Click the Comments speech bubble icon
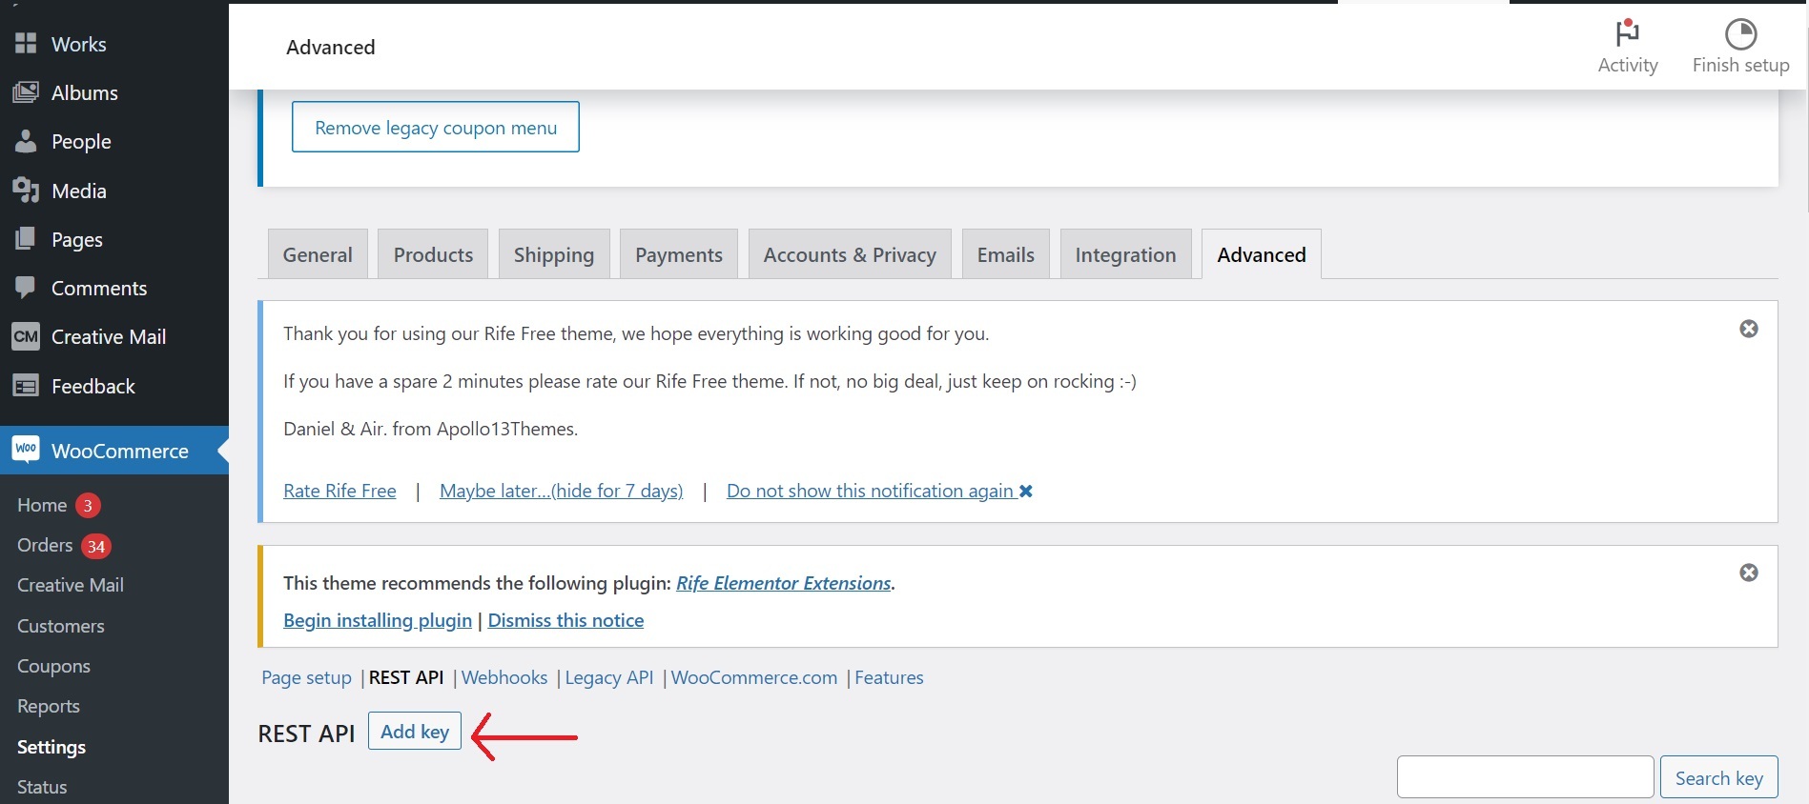The height and width of the screenshot is (804, 1809). tap(26, 288)
